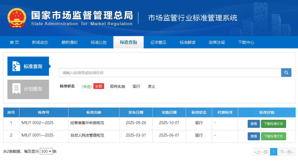
Task: Click the standard number search input field
Action: click(170, 73)
